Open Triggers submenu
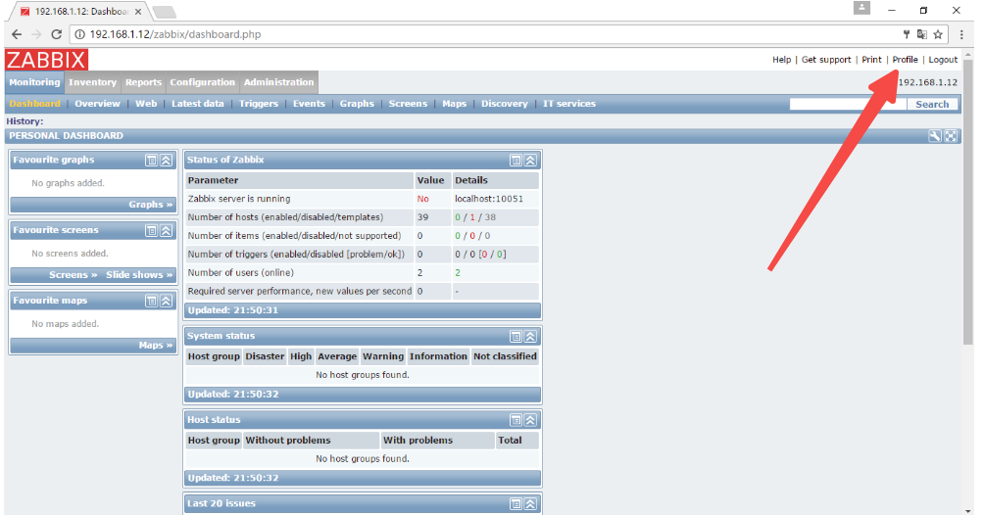 (x=259, y=104)
